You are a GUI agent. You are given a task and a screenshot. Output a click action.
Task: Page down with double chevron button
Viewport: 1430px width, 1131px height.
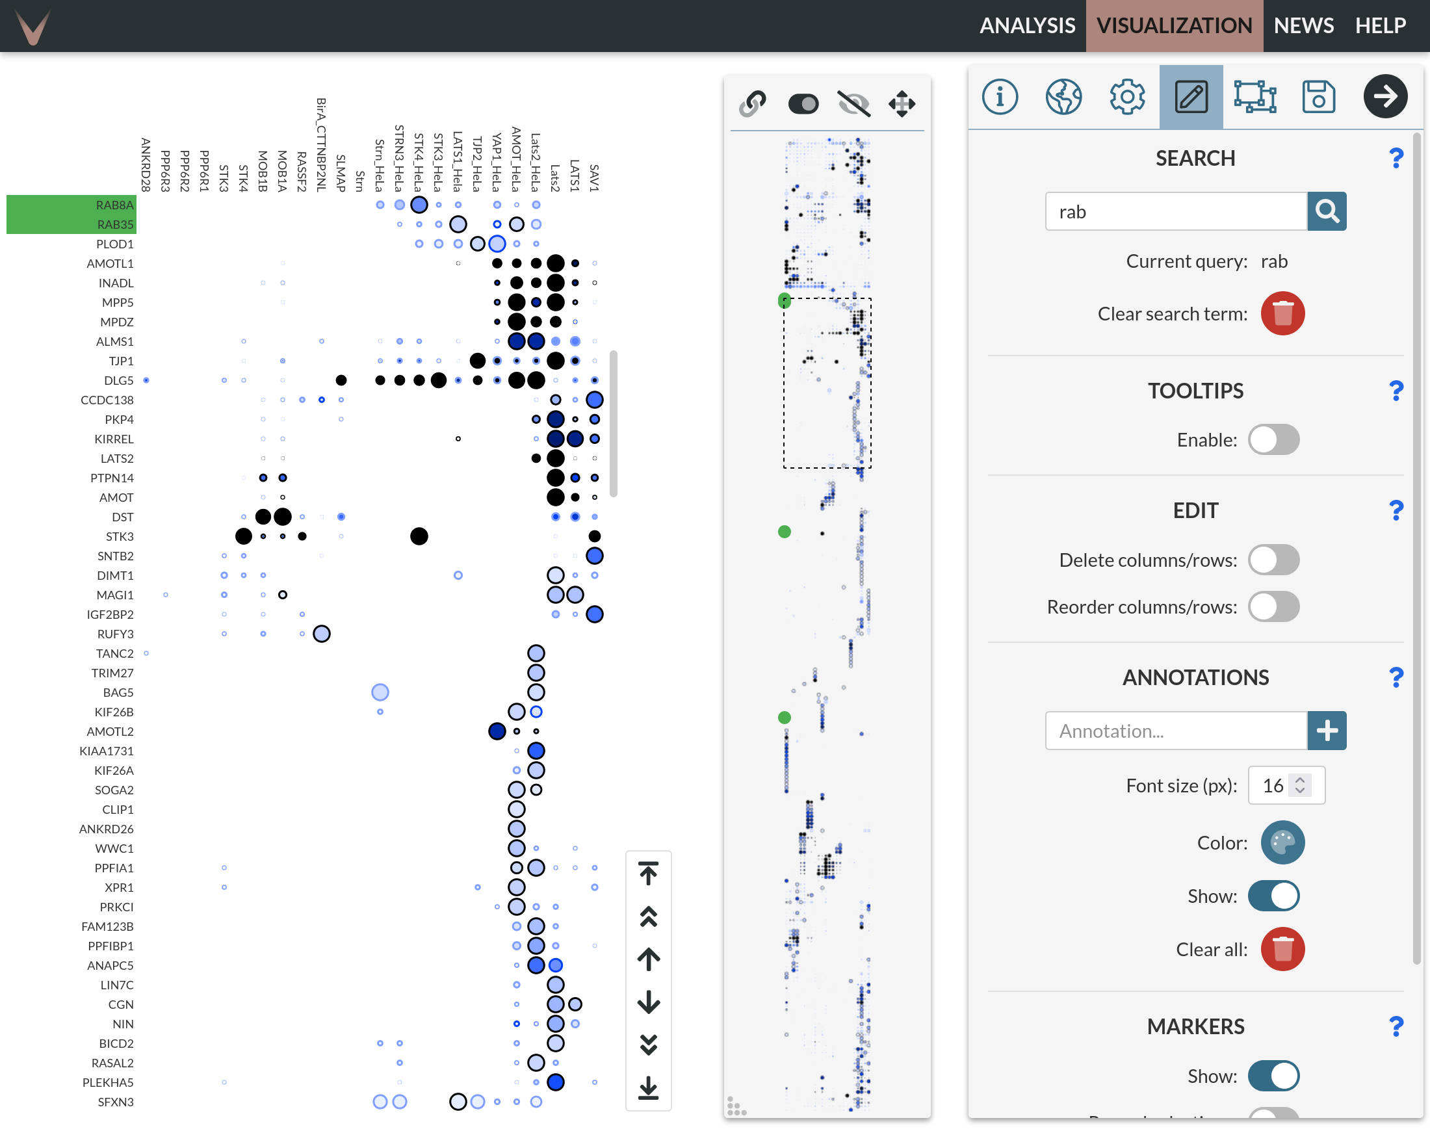648,1045
